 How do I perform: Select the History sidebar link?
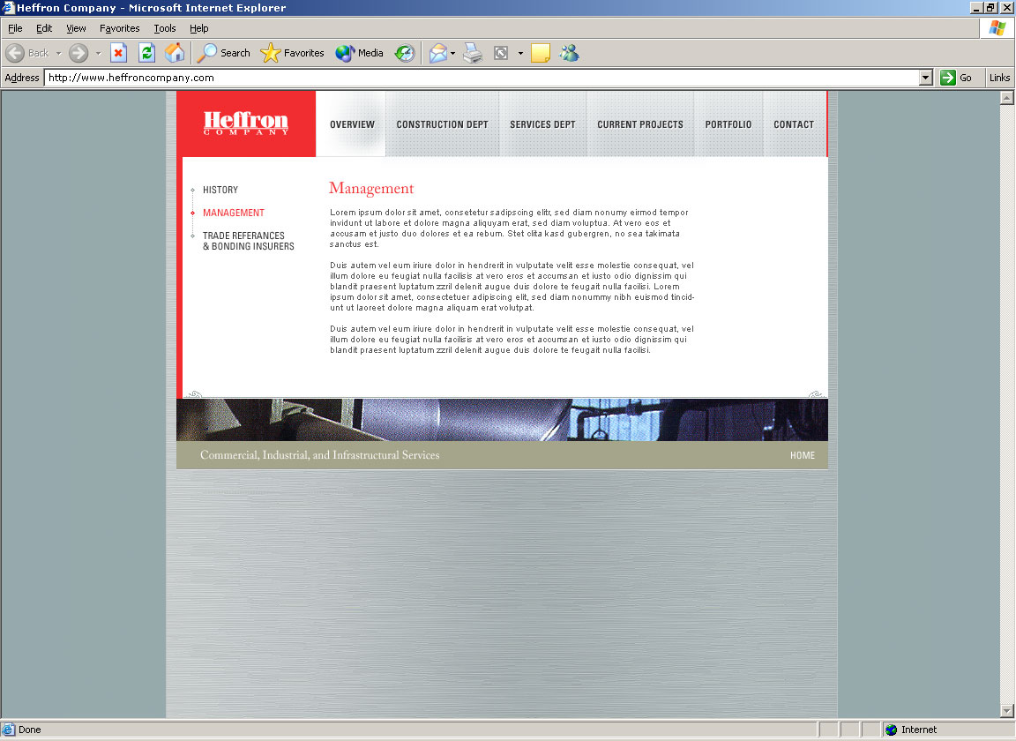pos(220,190)
